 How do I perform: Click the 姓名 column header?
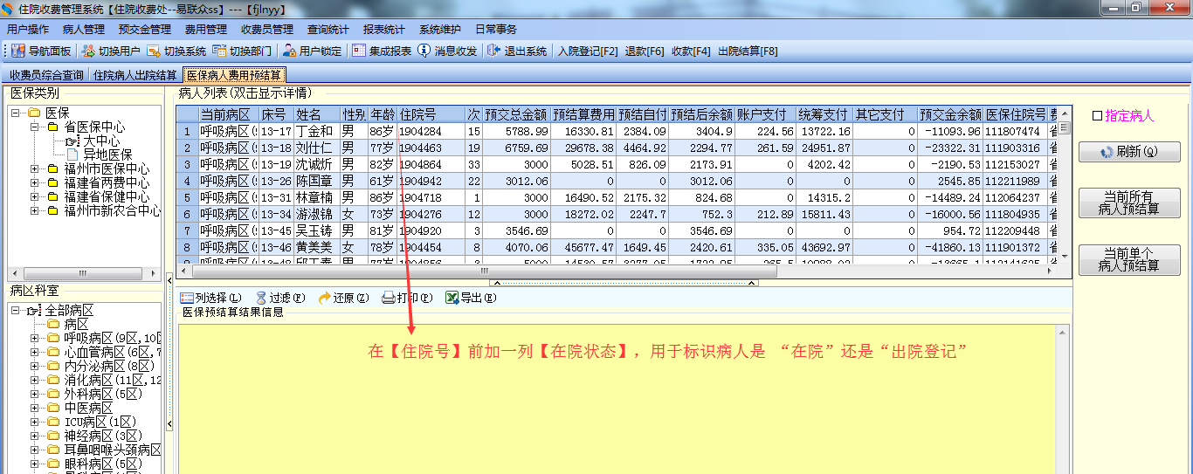(316, 114)
